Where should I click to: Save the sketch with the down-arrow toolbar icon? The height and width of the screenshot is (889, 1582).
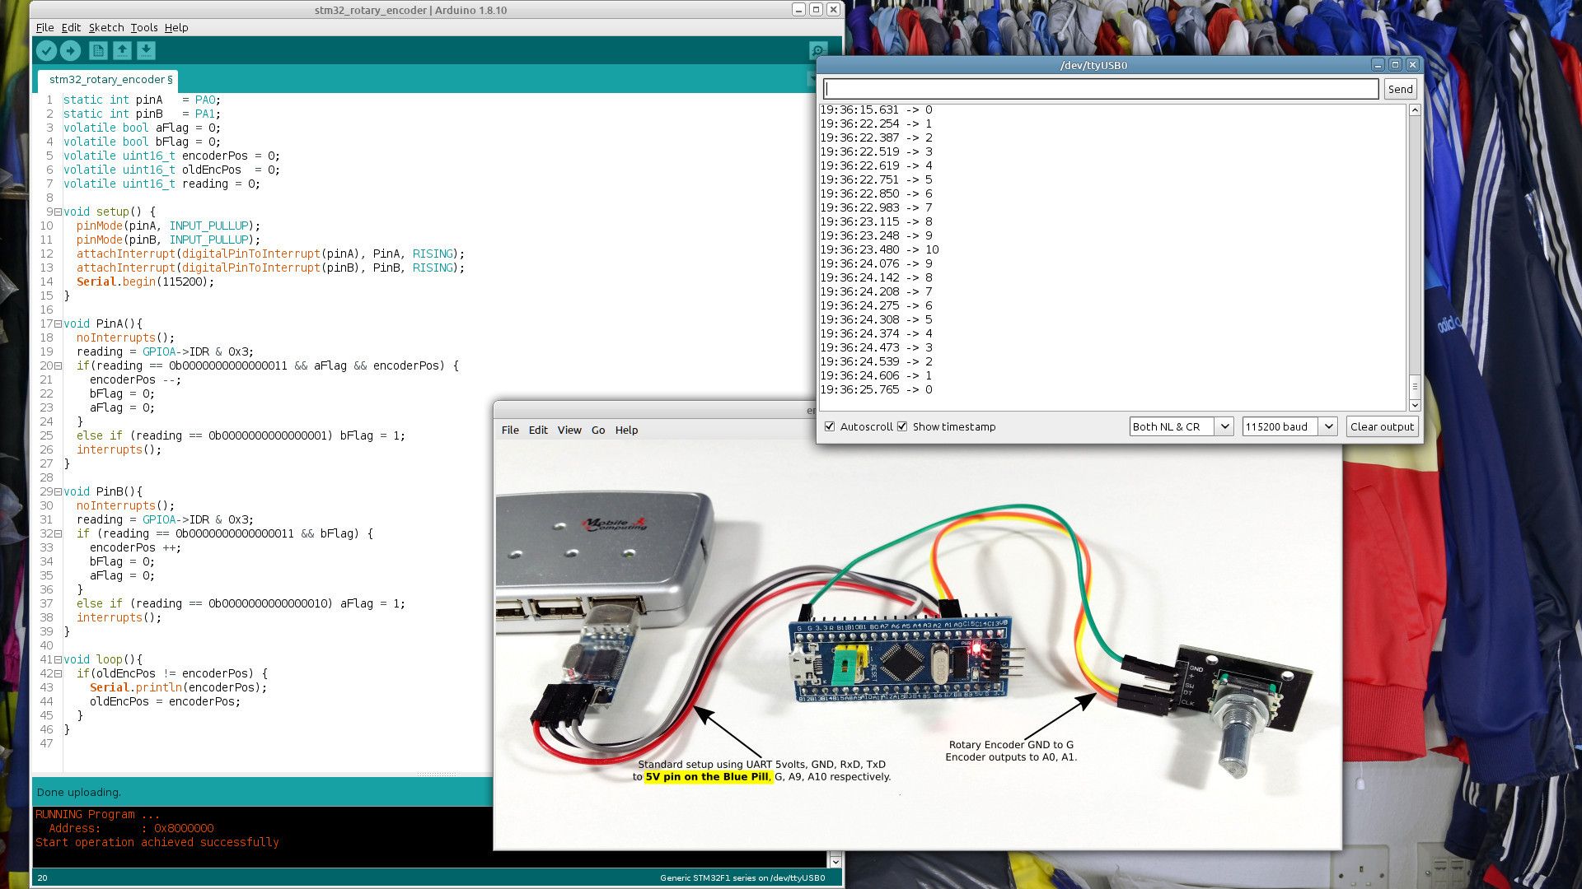coord(145,49)
